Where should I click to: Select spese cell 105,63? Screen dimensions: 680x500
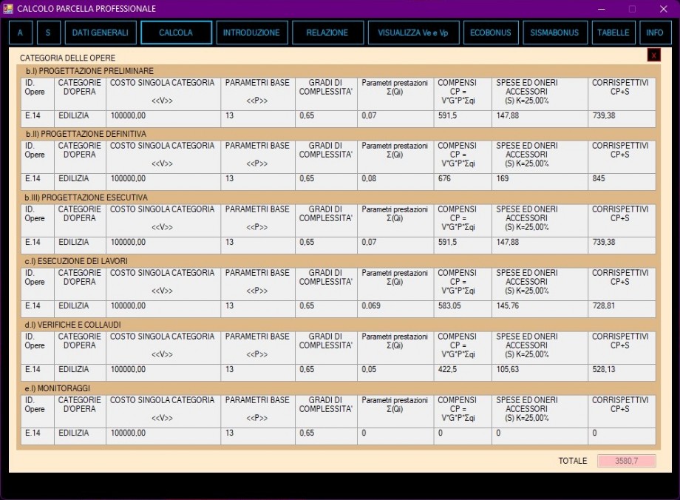(x=540, y=373)
